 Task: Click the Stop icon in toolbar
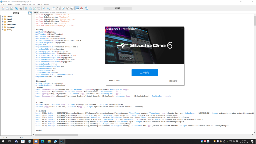72,8
